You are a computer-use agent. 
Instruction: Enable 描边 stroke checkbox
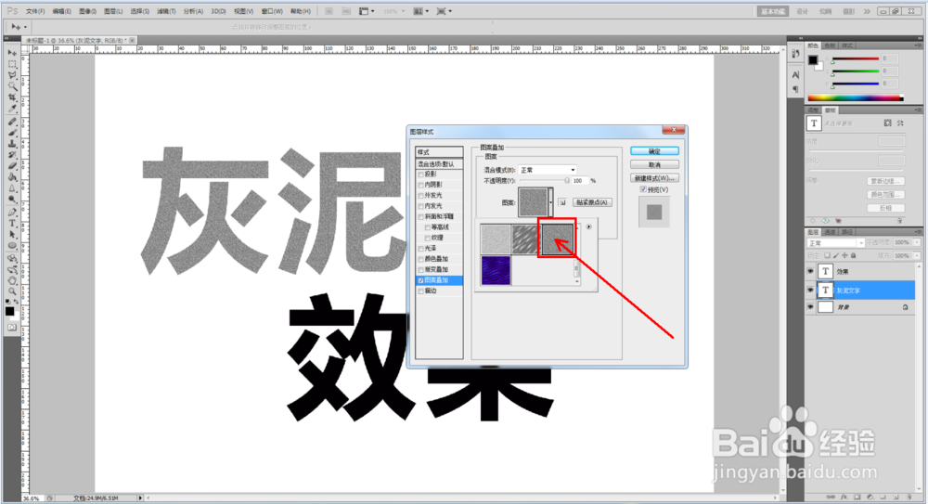tap(420, 291)
